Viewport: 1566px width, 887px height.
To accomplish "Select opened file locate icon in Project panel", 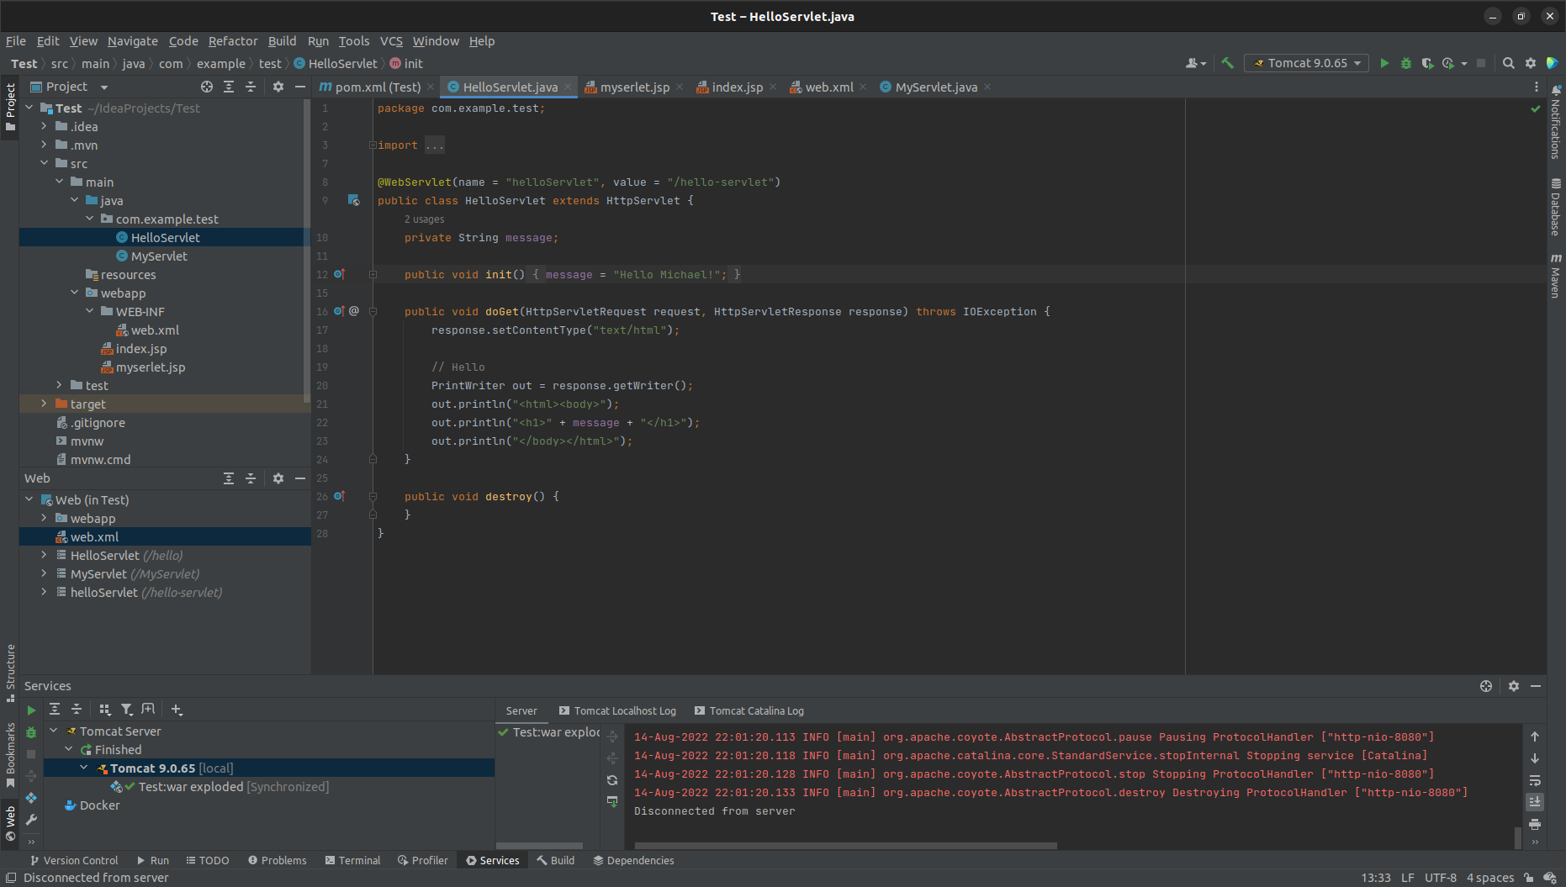I will coord(207,87).
